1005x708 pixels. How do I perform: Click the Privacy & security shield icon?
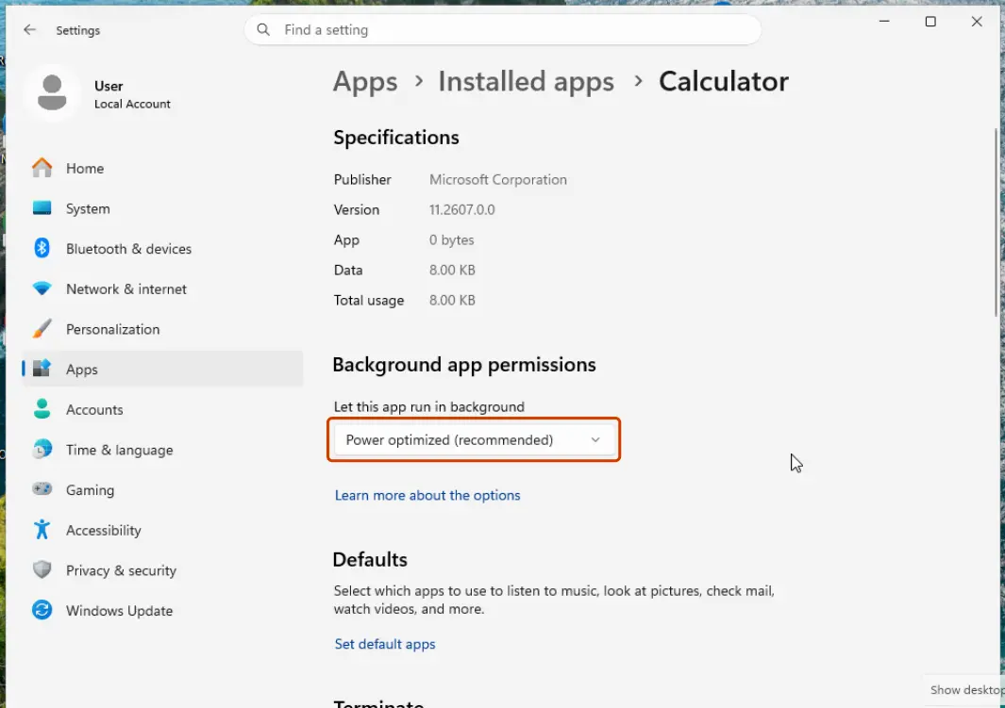pyautogui.click(x=42, y=569)
